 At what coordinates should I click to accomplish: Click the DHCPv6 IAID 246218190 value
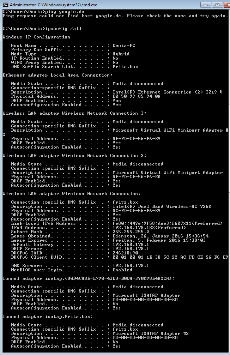125,253
